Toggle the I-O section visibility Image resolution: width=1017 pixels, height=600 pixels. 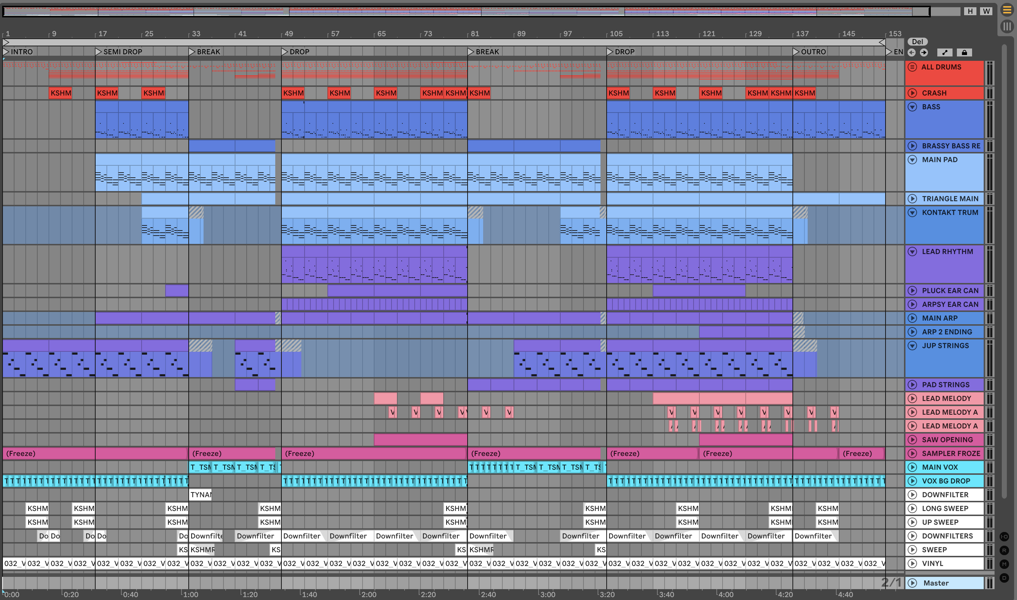click(x=1004, y=537)
